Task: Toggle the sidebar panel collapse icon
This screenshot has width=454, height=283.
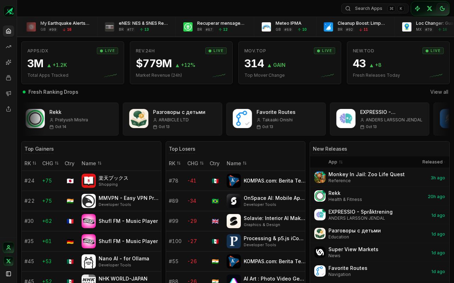Action: point(9,274)
